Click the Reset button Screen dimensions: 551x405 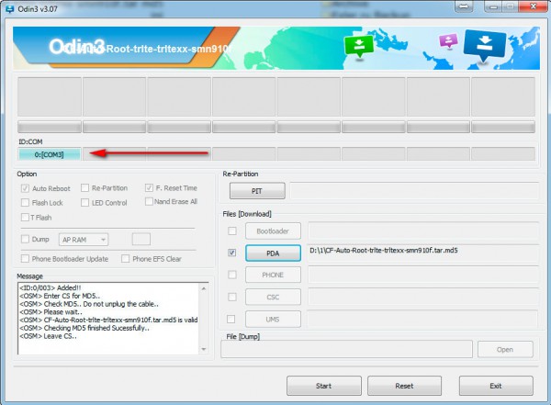coord(404,386)
